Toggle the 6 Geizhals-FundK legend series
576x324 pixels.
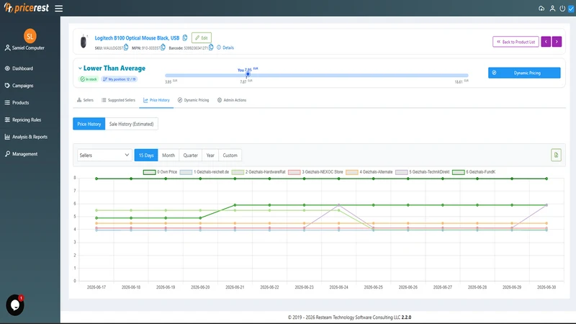pos(474,172)
